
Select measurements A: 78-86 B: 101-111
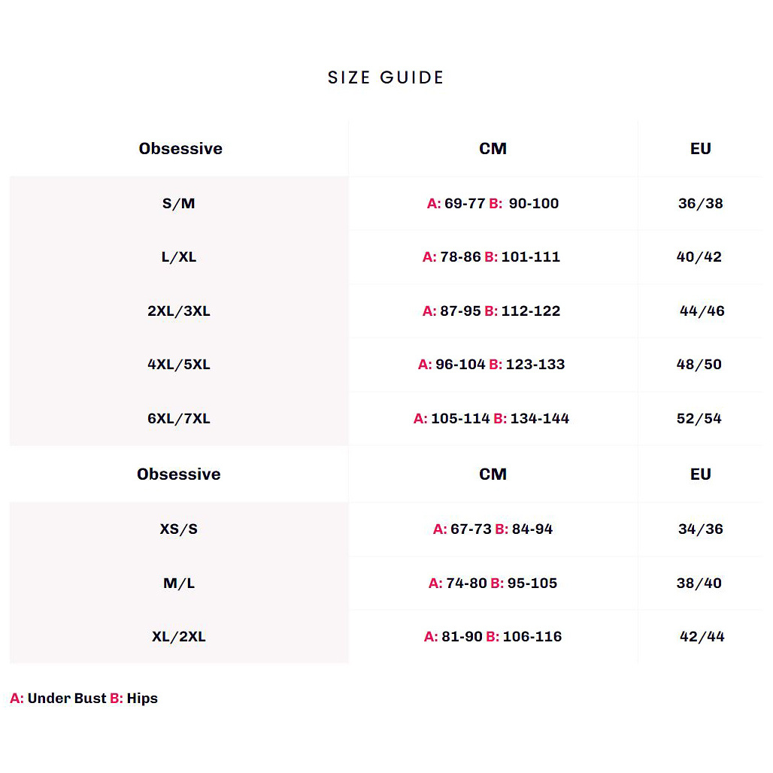(492, 256)
